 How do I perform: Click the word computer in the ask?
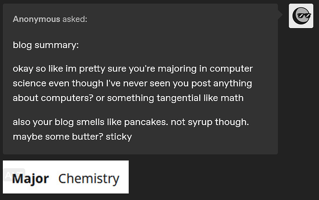click(x=231, y=69)
